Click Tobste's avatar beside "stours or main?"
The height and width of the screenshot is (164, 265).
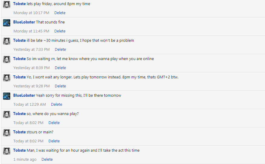(7, 133)
